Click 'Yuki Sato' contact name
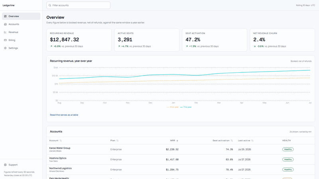Screen dimensions: 319x179 click(53, 161)
